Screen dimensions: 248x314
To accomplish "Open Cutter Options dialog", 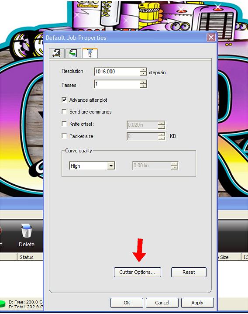I will [137, 272].
